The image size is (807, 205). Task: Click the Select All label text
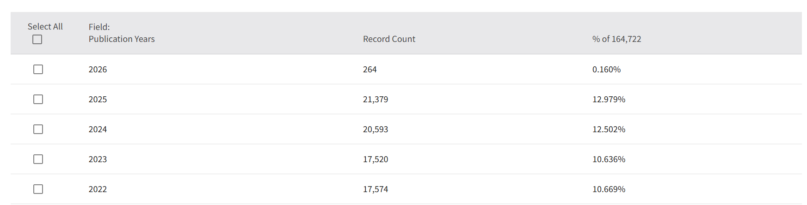[x=45, y=27]
